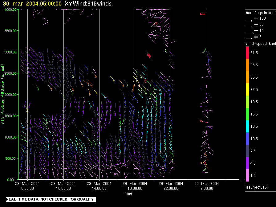Select the purple 4.5 knots color band

[x=247, y=163]
